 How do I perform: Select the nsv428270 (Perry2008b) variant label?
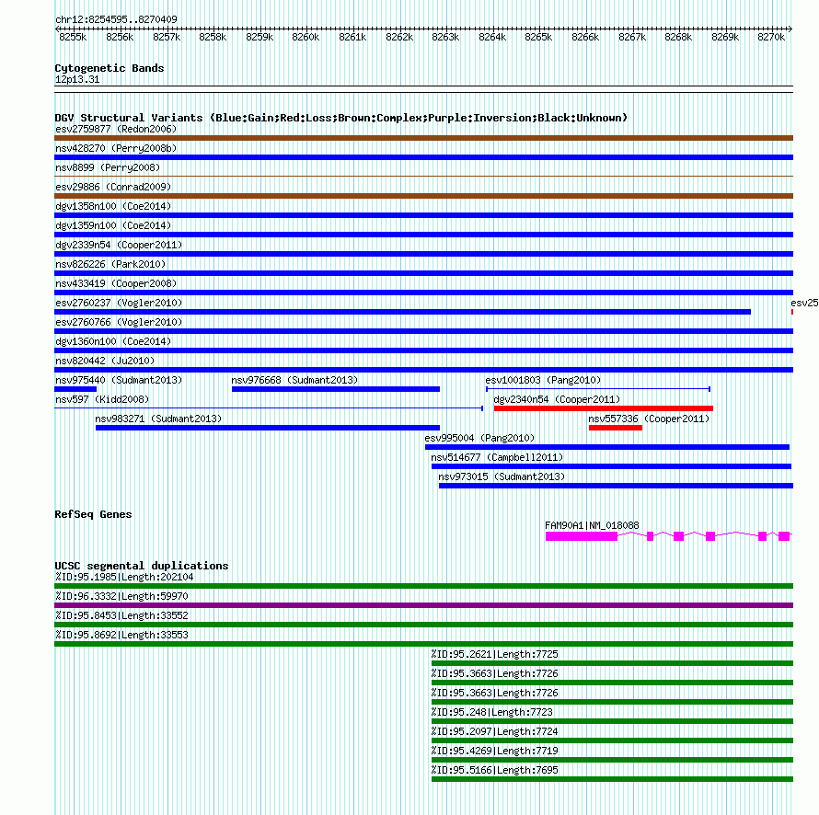[x=116, y=148]
